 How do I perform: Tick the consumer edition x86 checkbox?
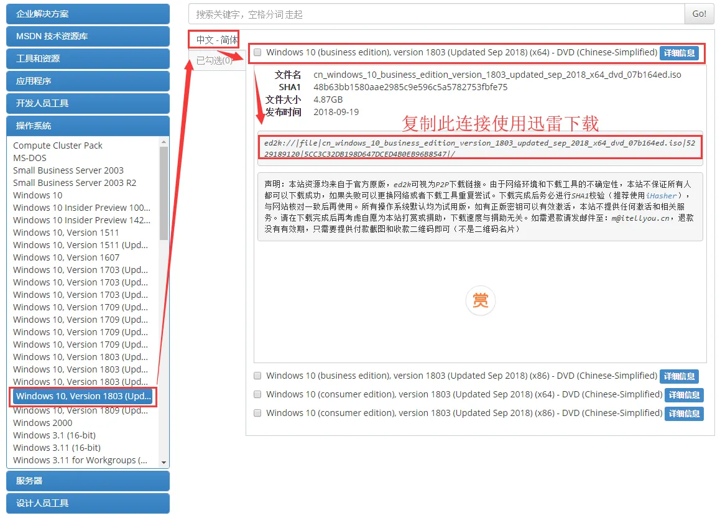[x=258, y=414]
